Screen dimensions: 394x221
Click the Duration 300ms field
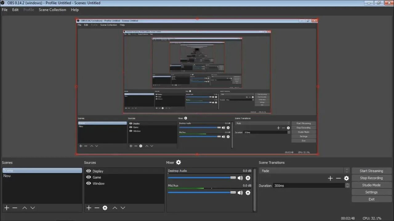[x=309, y=185]
